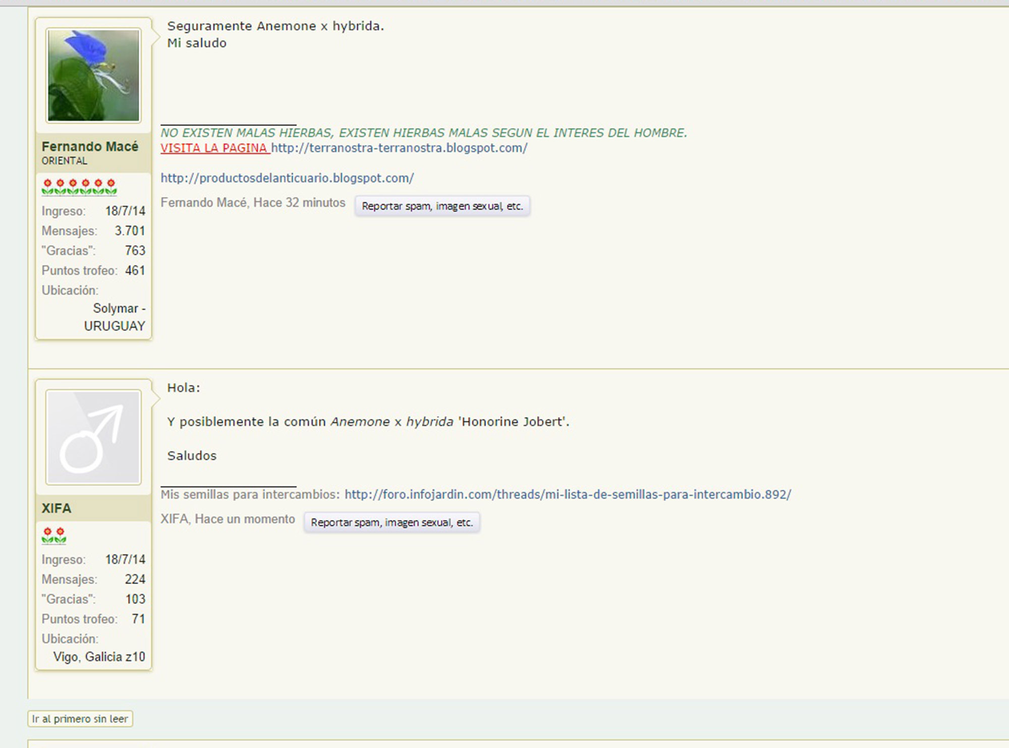This screenshot has width=1009, height=748.
Task: Click Fernando Macé's Mensajes count 3.701
Action: pos(130,231)
